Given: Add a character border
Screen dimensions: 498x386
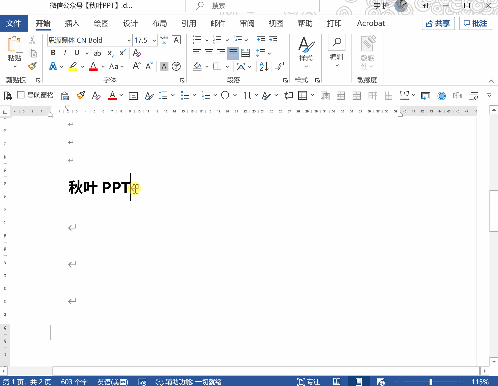Looking at the screenshot, I should (x=176, y=40).
